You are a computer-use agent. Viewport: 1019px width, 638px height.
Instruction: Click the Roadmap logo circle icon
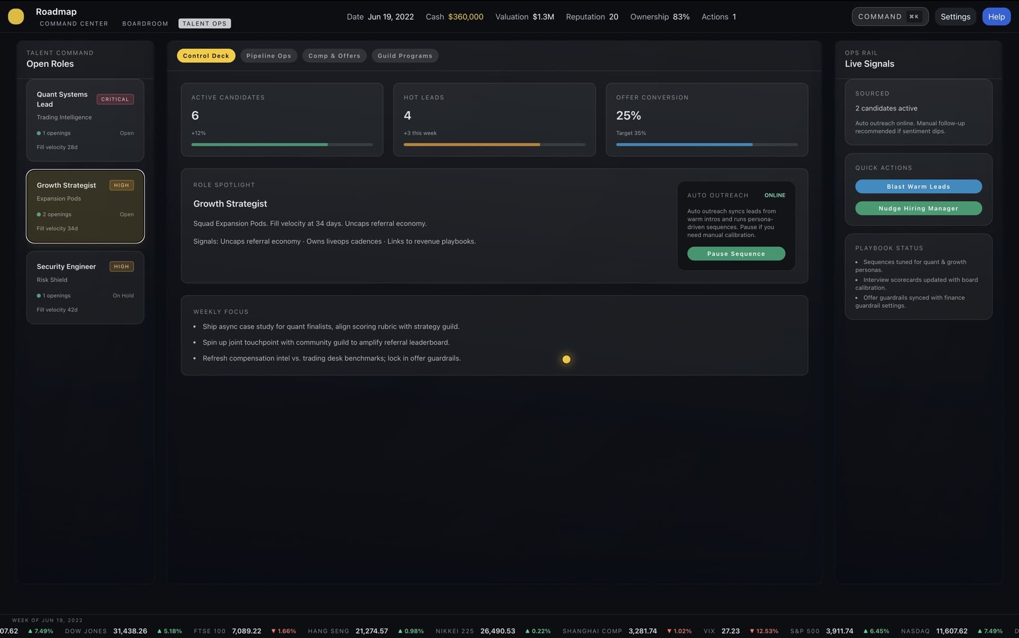coord(16,16)
